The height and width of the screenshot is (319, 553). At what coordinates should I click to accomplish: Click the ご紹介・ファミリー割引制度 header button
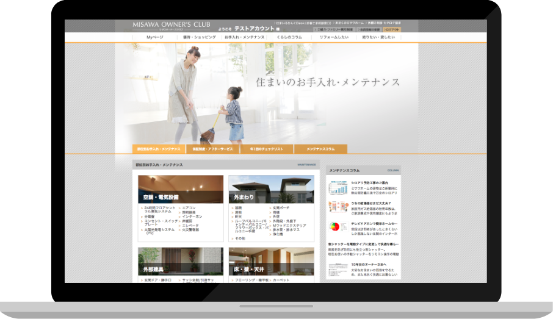pos(334,30)
